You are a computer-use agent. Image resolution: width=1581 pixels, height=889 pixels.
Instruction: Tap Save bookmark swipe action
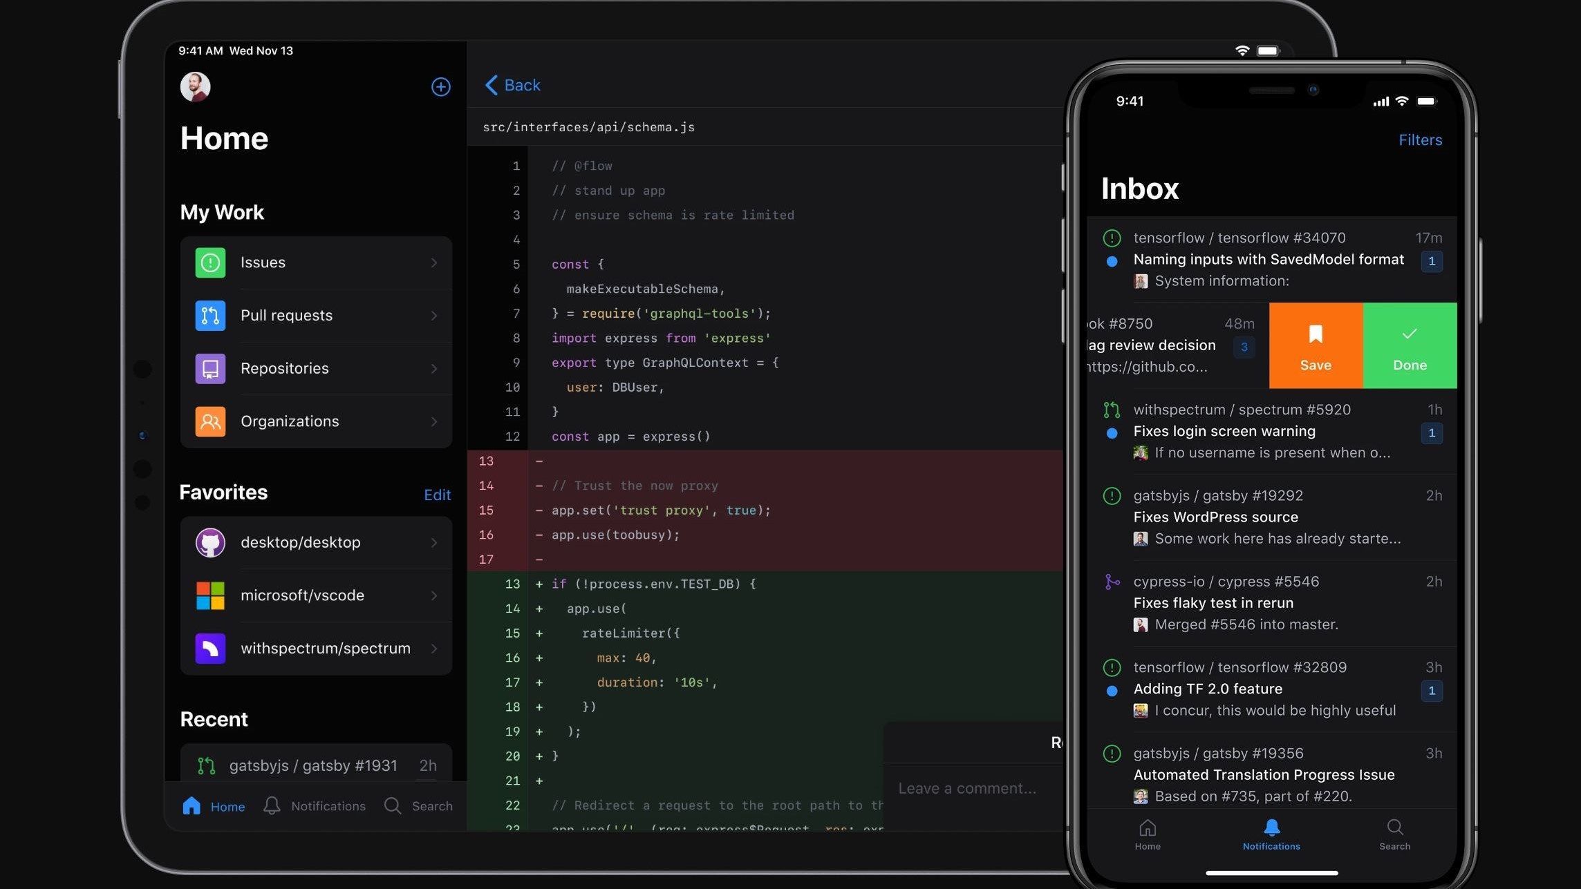(x=1316, y=345)
